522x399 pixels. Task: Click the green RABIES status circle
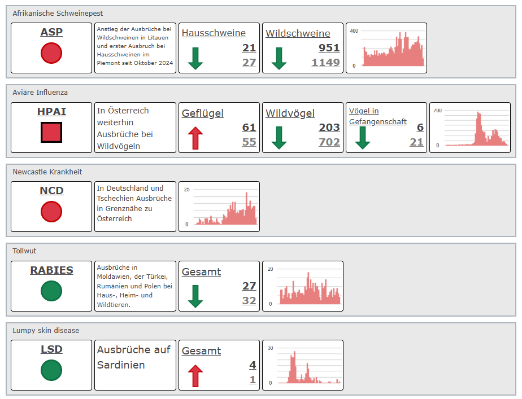point(51,291)
